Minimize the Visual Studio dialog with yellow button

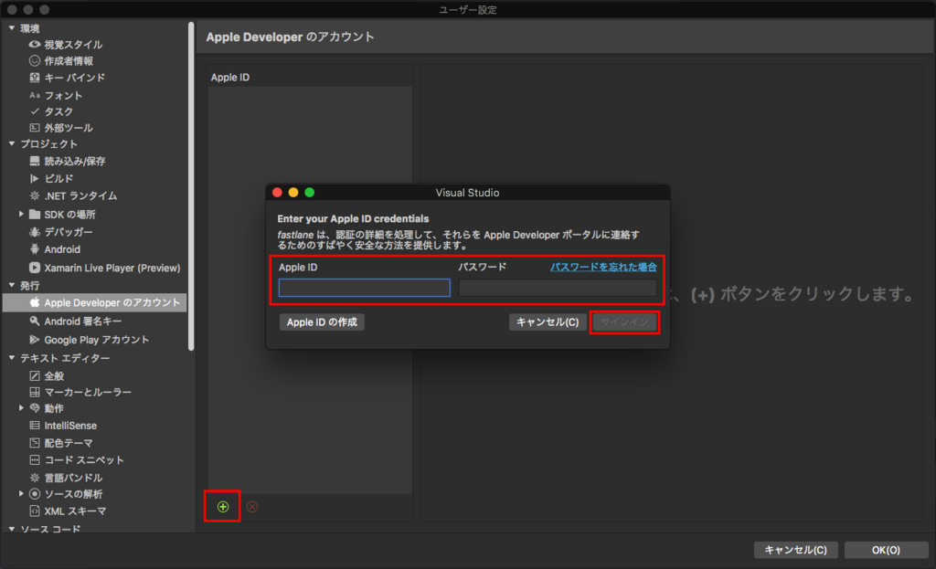pos(293,192)
